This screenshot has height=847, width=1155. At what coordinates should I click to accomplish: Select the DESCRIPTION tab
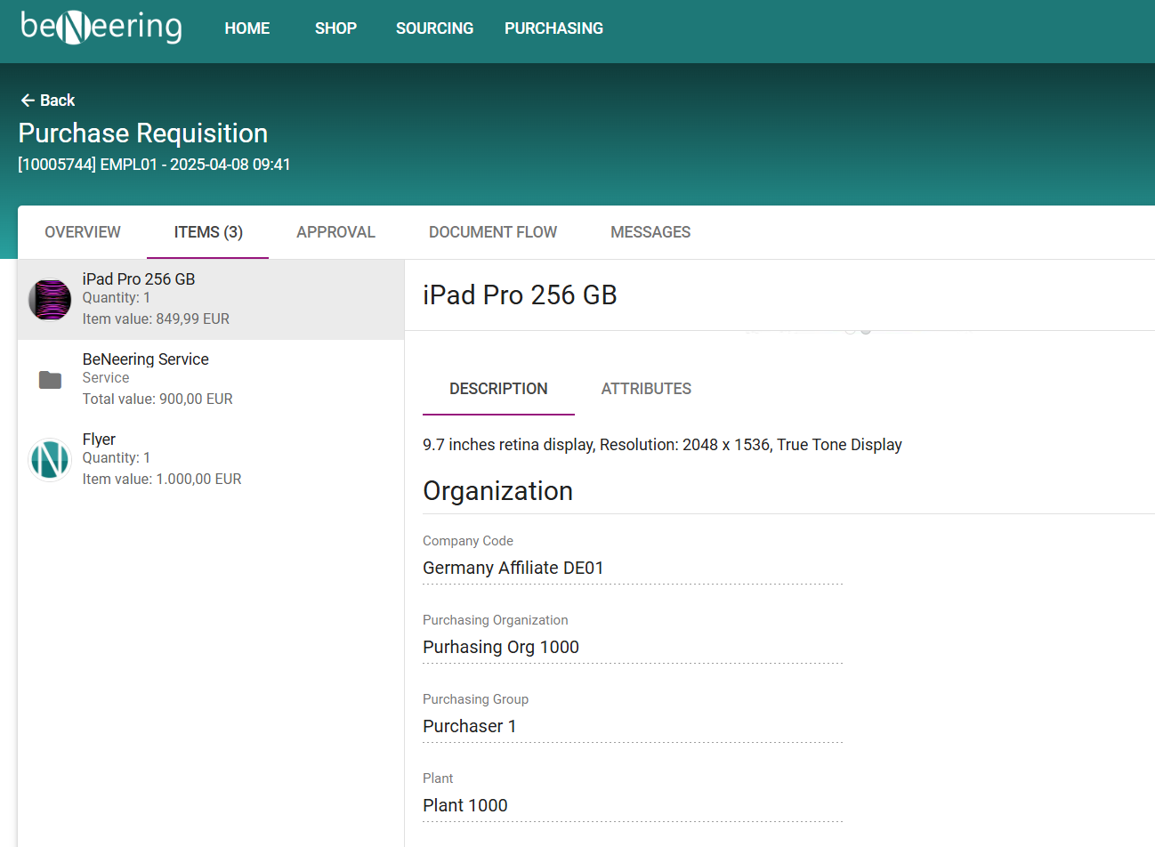pyautogui.click(x=498, y=389)
